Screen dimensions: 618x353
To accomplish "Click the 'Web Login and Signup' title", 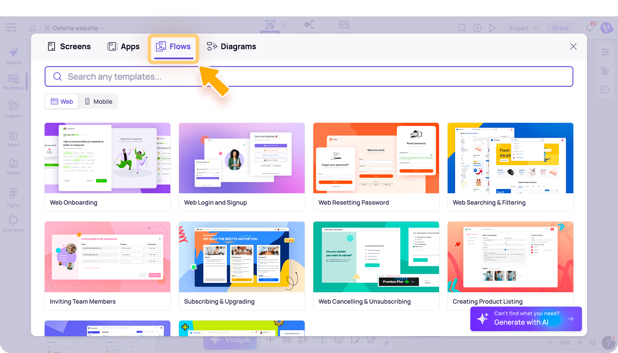I will click(215, 202).
